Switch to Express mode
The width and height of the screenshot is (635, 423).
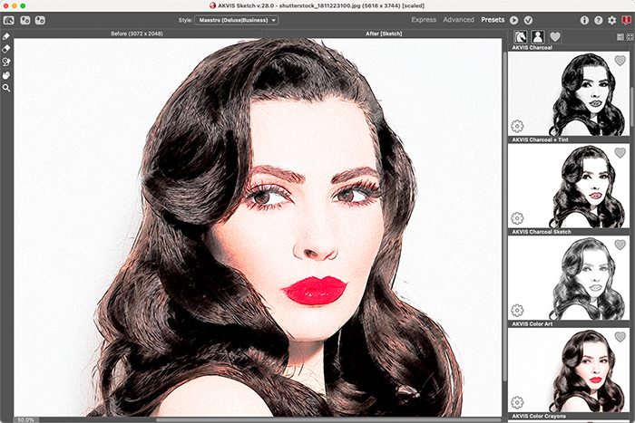[x=424, y=20]
